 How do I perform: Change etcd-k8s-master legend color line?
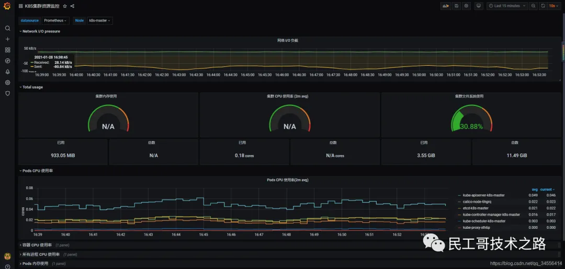[x=459, y=208]
